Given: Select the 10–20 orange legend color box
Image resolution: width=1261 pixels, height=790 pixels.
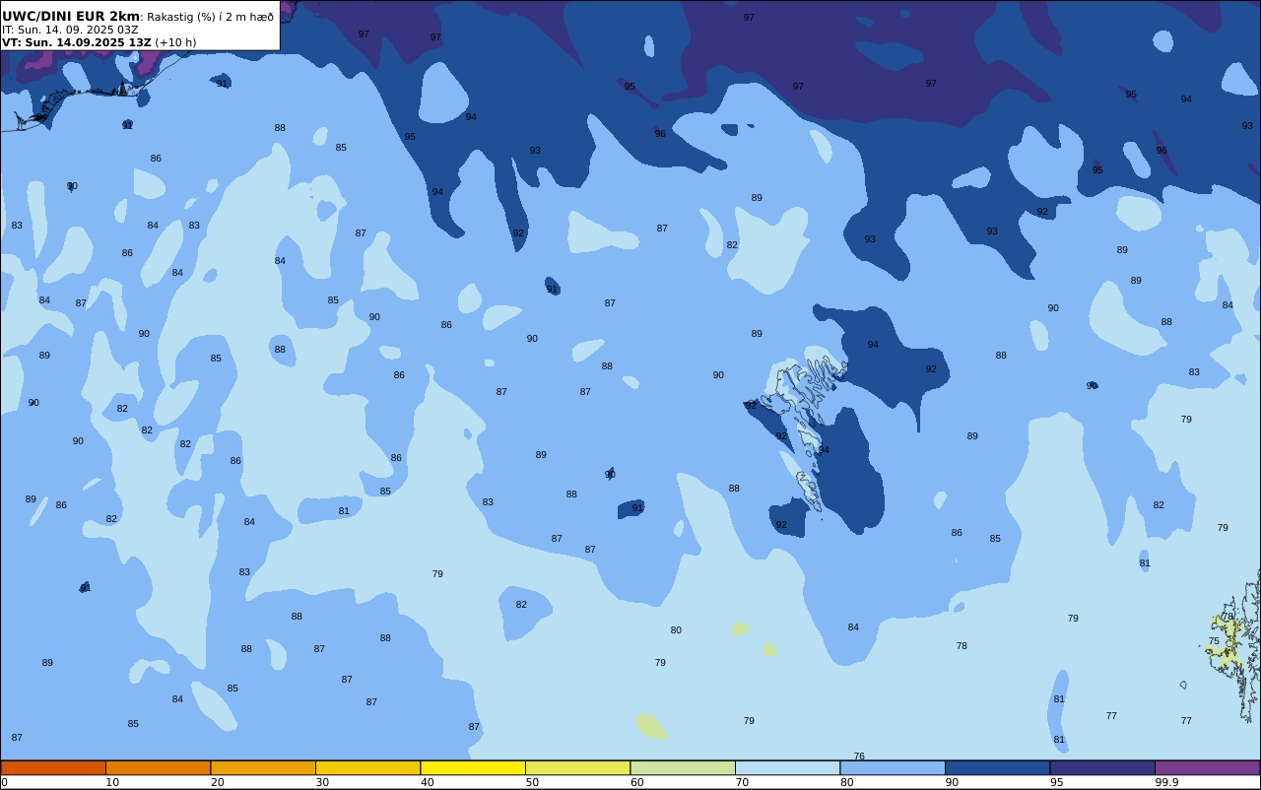Looking at the screenshot, I should click(158, 767).
